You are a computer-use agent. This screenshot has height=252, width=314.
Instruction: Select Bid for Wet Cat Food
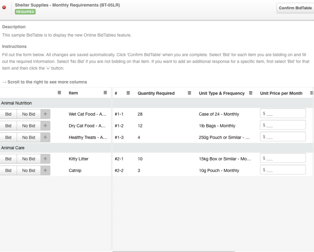click(8, 114)
